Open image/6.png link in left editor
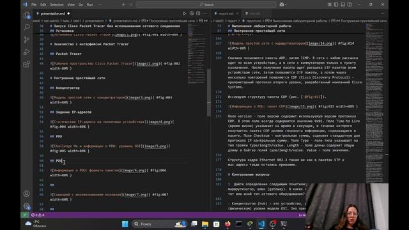This screenshot has height=230, width=409. pyautogui.click(x=134, y=171)
